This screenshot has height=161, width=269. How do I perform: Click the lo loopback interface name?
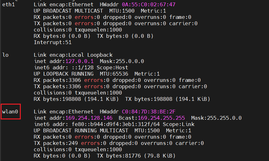tap(5, 55)
